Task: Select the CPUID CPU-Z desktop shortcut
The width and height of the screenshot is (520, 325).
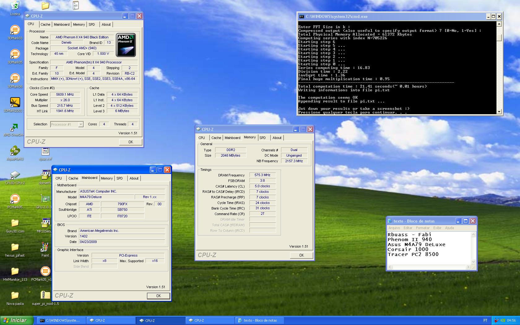Action: (15, 177)
